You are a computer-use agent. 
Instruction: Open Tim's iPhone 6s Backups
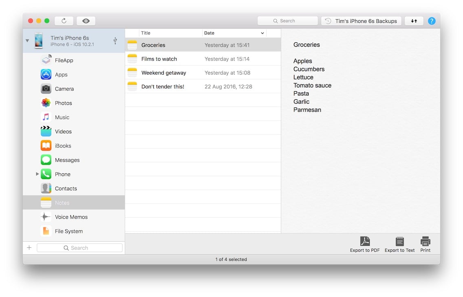pyautogui.click(x=361, y=21)
